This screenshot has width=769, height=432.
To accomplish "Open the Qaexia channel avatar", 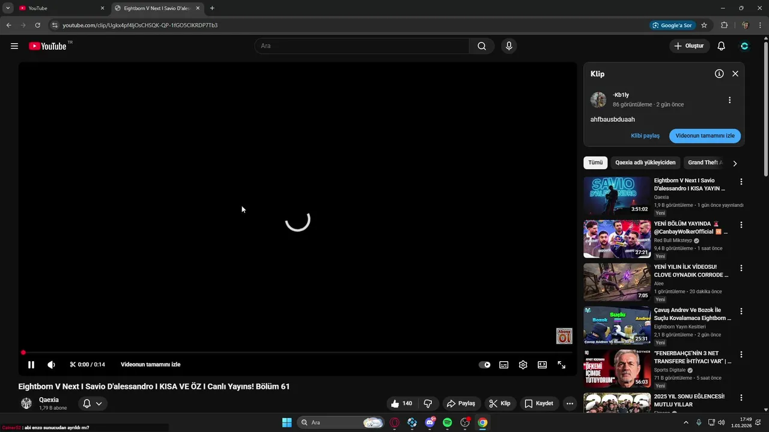I will pyautogui.click(x=26, y=403).
